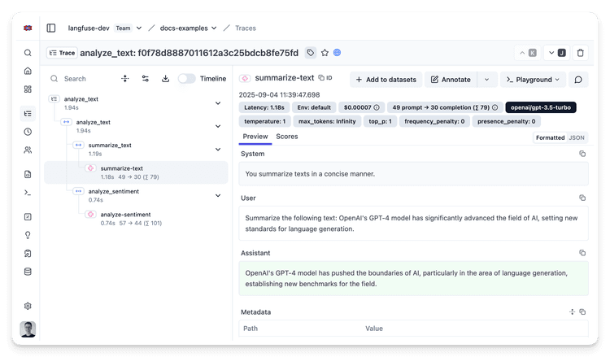Delete the trace using trash icon
The height and width of the screenshot is (357, 610).
coord(580,53)
